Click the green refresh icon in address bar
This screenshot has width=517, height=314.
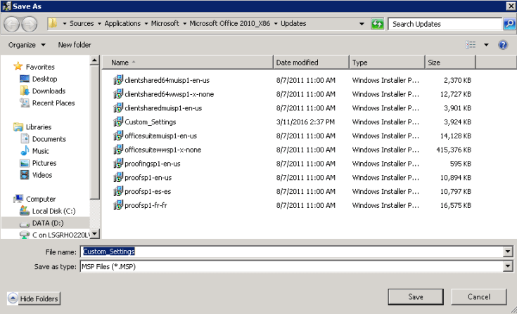point(378,24)
